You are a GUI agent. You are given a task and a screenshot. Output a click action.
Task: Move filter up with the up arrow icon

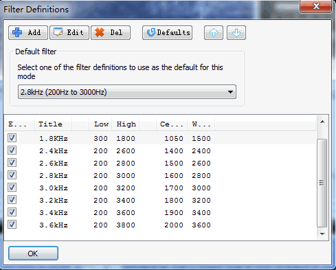[x=214, y=33]
